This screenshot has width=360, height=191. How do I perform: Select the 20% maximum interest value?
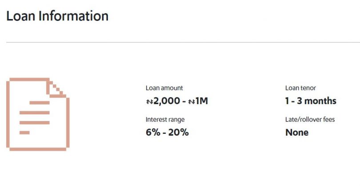pos(178,133)
